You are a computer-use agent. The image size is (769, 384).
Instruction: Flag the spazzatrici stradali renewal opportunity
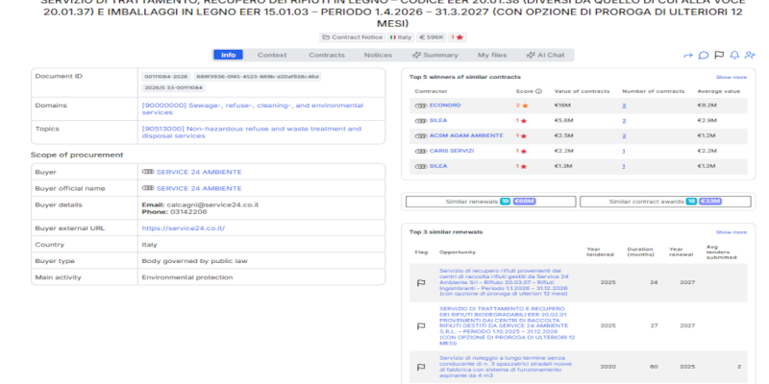point(421,367)
